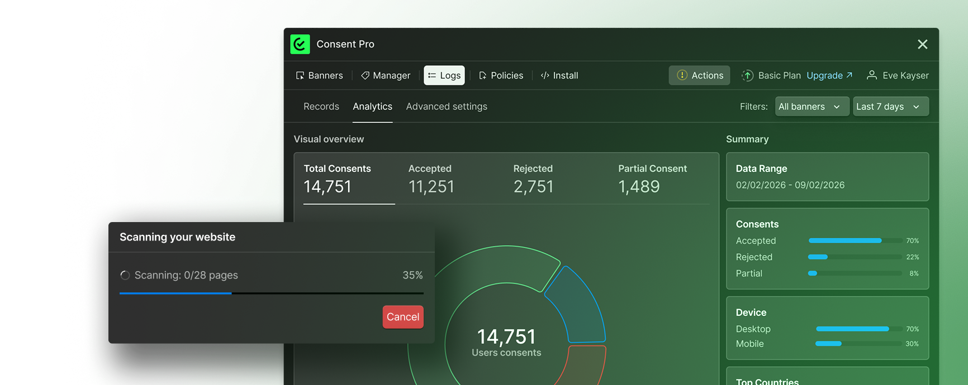Cancel the website scan
This screenshot has width=968, height=385.
403,317
